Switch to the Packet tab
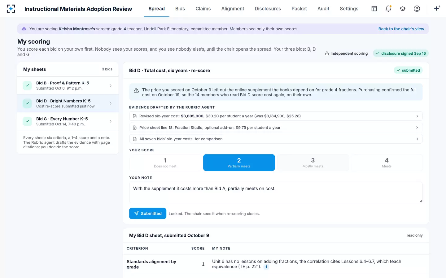The width and height of the screenshot is (446, 278). pos(299,9)
